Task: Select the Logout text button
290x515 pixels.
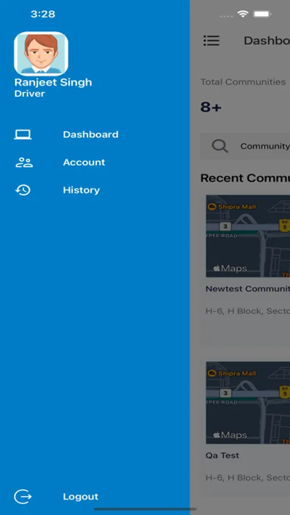Action: click(81, 496)
